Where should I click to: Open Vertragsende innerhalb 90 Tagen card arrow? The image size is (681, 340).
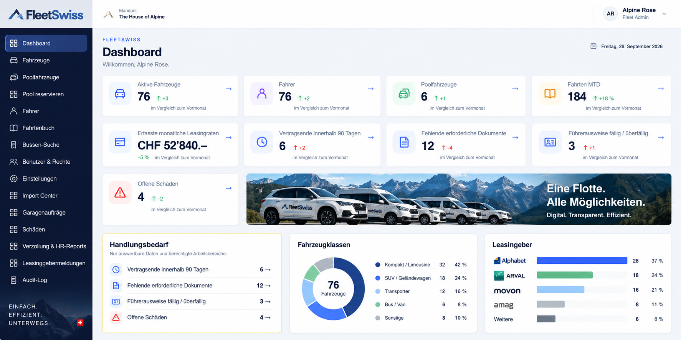tap(371, 138)
